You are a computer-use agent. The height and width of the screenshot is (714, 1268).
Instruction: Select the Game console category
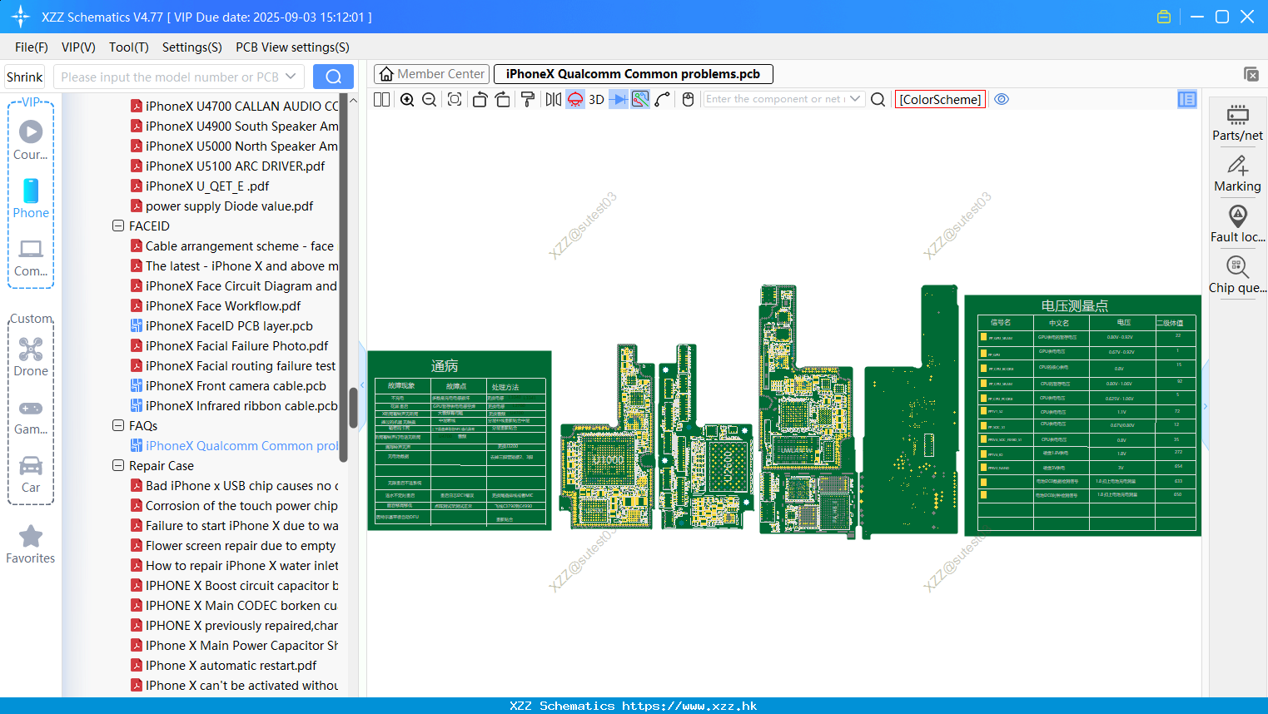(31, 416)
